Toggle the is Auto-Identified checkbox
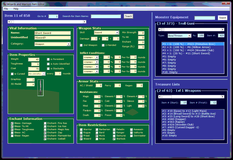This screenshot has width=233, height=160. 48,64
